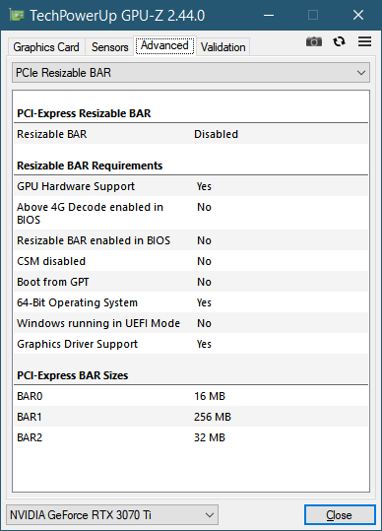The height and width of the screenshot is (531, 382).
Task: Select the GPU Hardware Support row
Action: coord(191,186)
